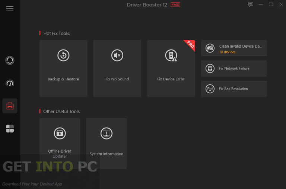Launch Clean Invalid Device Data tool
286x189 pixels.
click(234, 48)
